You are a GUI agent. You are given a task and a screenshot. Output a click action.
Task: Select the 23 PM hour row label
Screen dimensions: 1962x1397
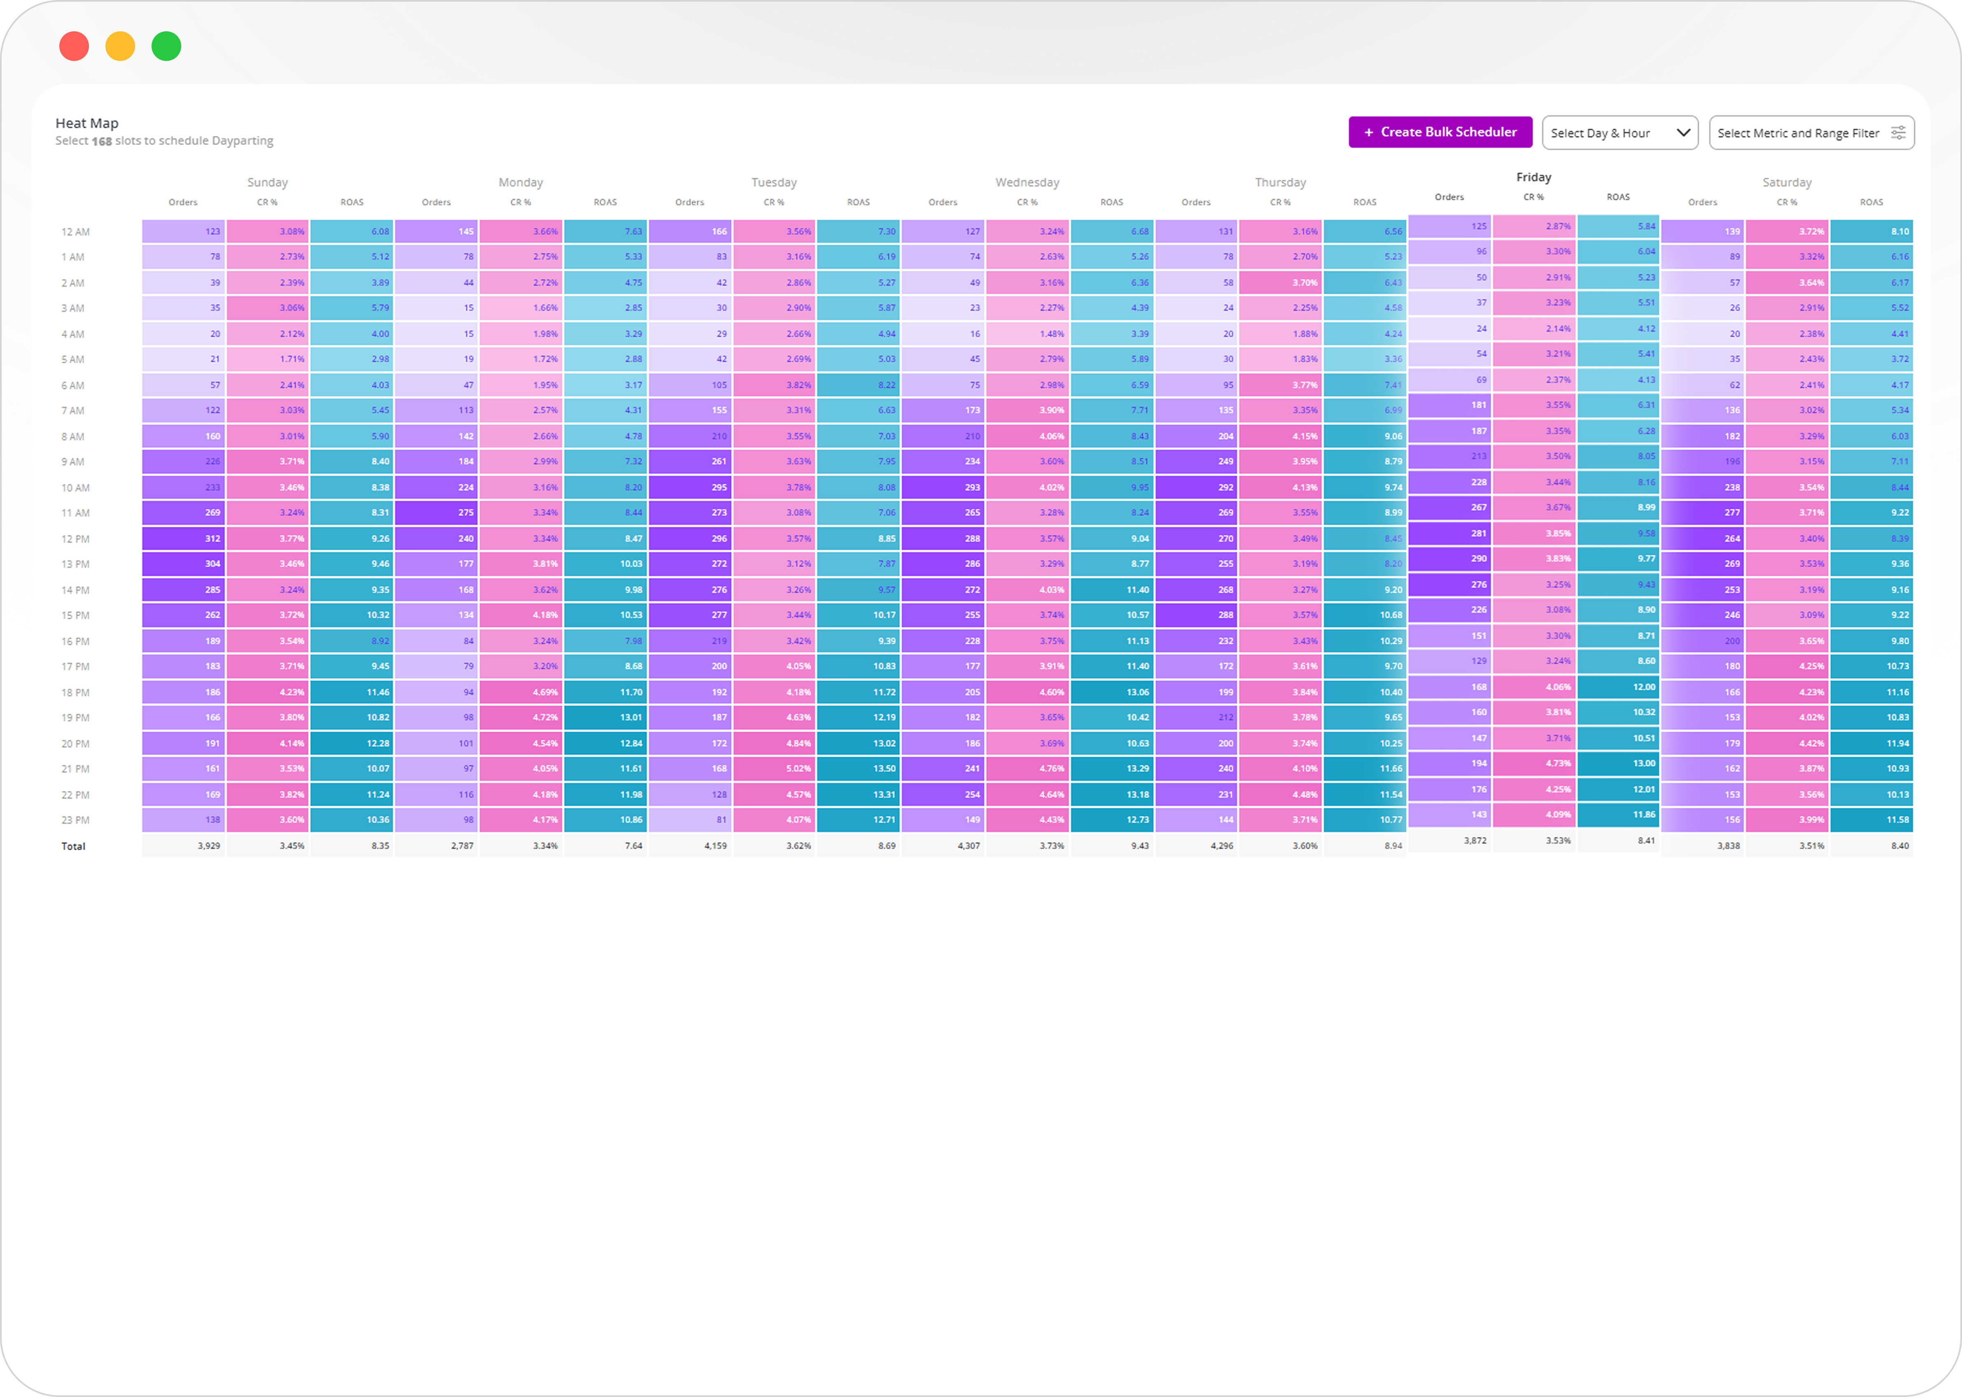[x=76, y=819]
